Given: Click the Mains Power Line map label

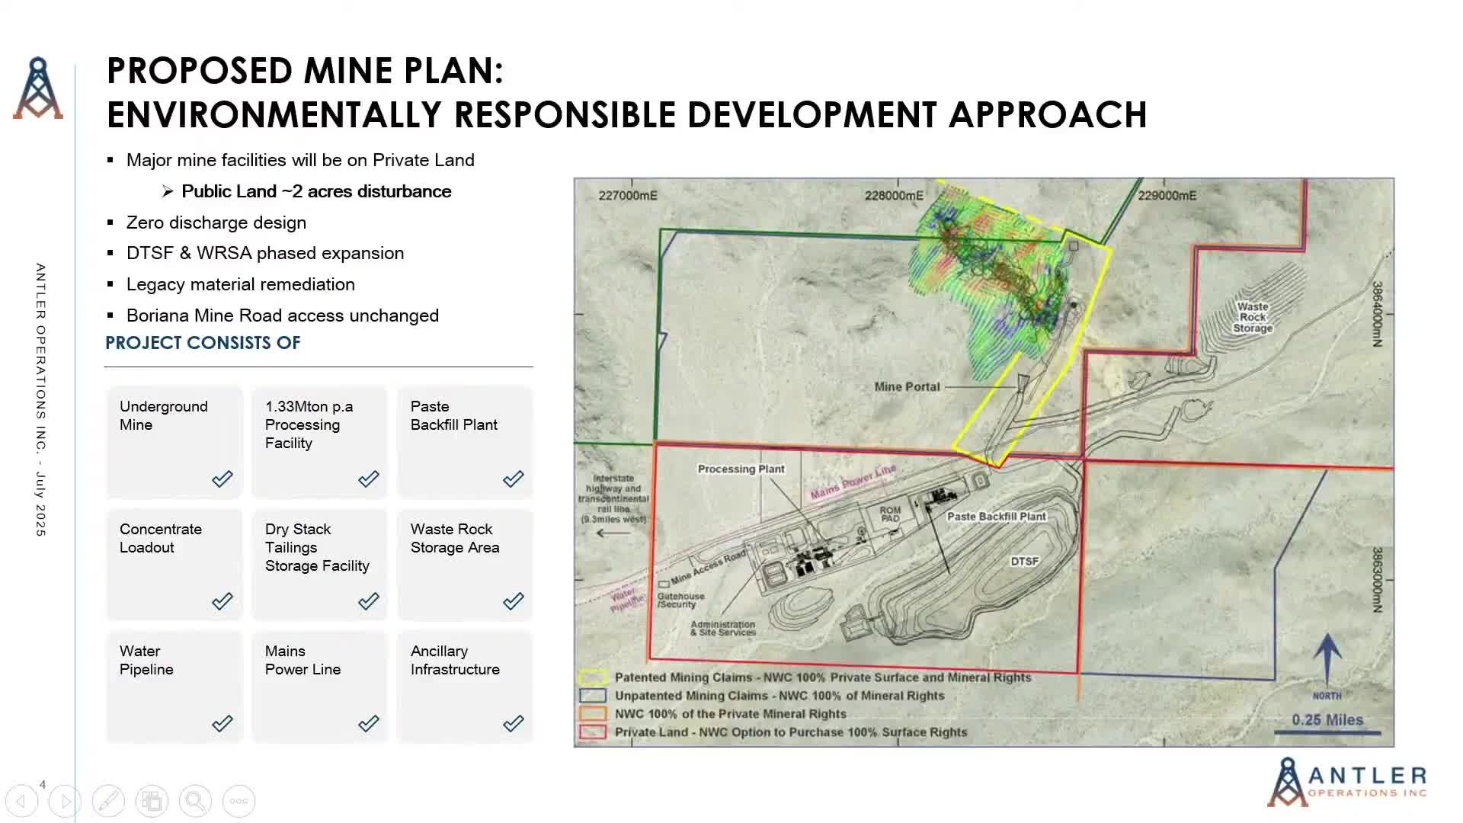Looking at the screenshot, I should pos(853,482).
